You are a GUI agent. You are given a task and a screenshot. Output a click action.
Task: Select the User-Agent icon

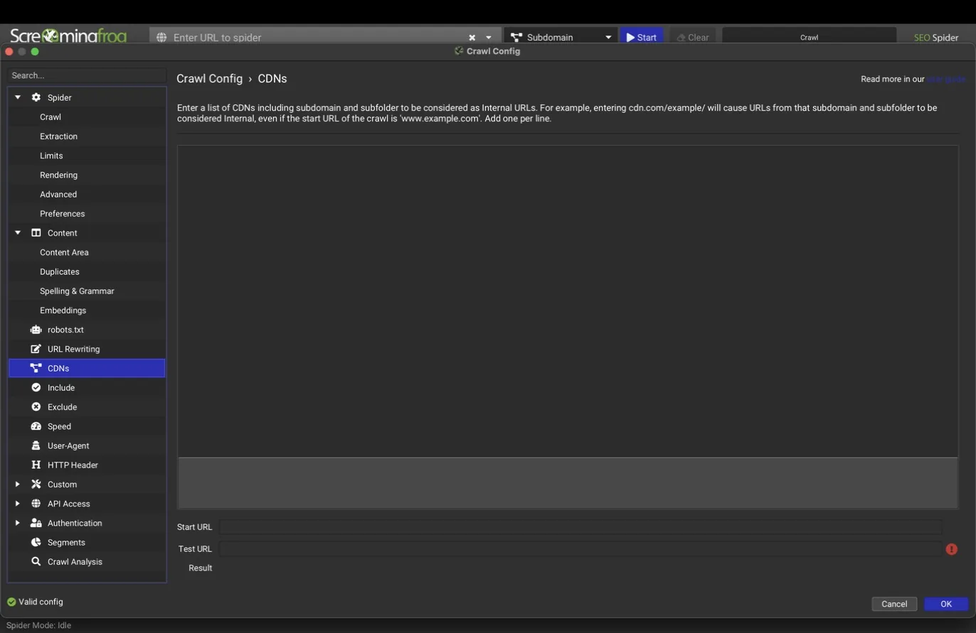36,445
